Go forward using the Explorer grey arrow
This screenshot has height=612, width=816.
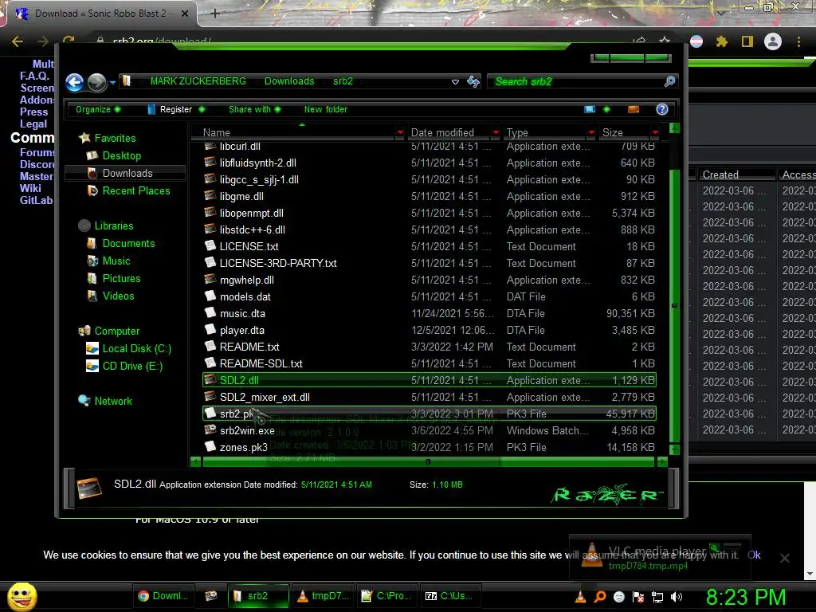click(96, 82)
